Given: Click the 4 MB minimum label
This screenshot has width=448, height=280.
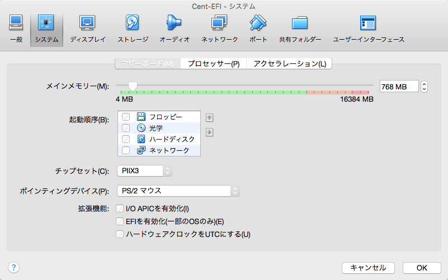Looking at the screenshot, I should point(124,99).
